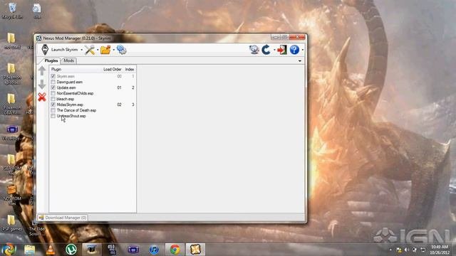456x256 pixels.
Task: Enable the UnlessShout.esp checkbox
Action: pos(53,116)
